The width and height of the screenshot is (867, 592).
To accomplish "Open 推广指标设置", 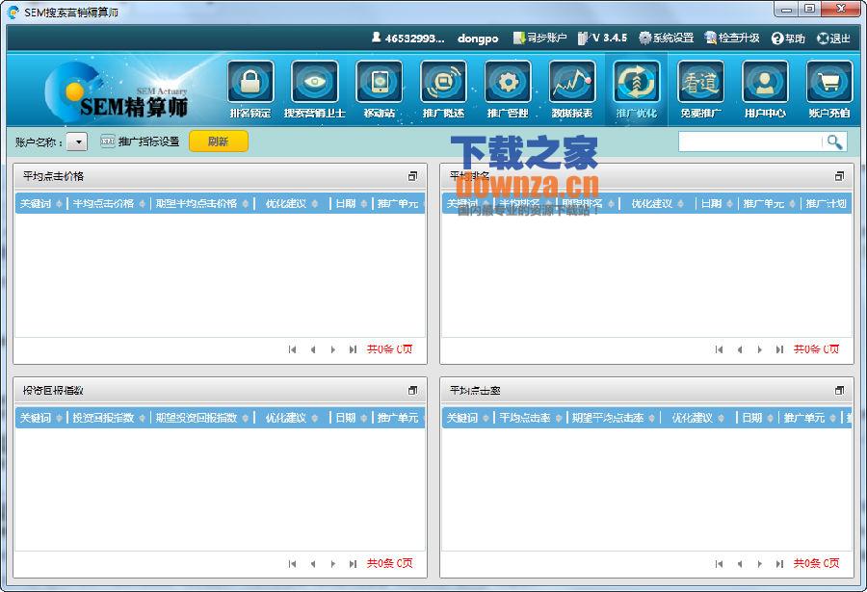I will 140,142.
